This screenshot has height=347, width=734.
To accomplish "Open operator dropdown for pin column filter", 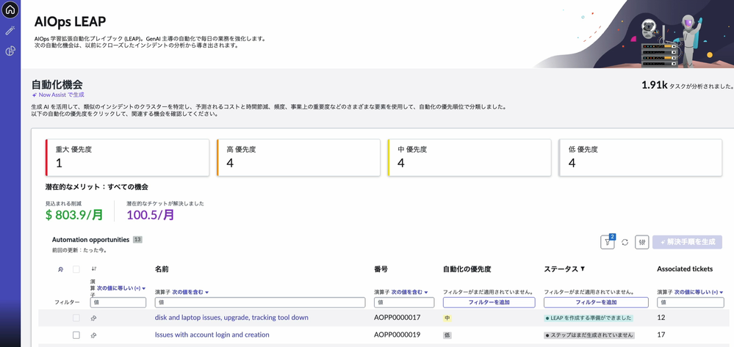I will click(x=121, y=288).
